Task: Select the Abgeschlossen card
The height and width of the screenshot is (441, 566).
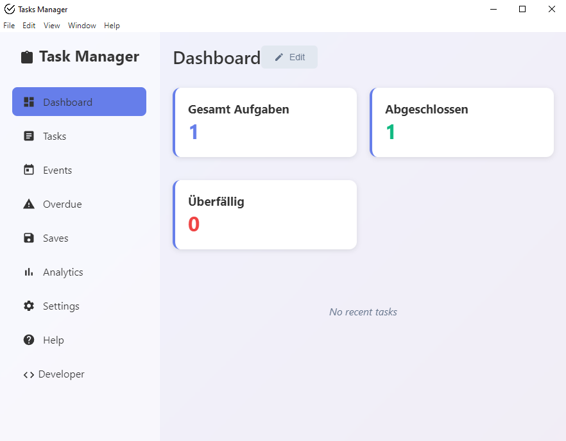Action: (462, 122)
